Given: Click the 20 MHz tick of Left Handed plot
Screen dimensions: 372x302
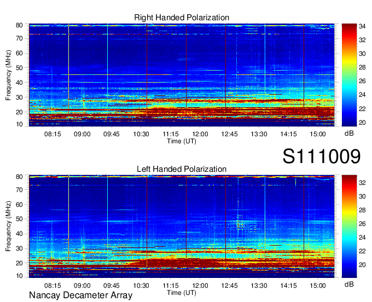Looking at the screenshot, I should tap(19, 263).
